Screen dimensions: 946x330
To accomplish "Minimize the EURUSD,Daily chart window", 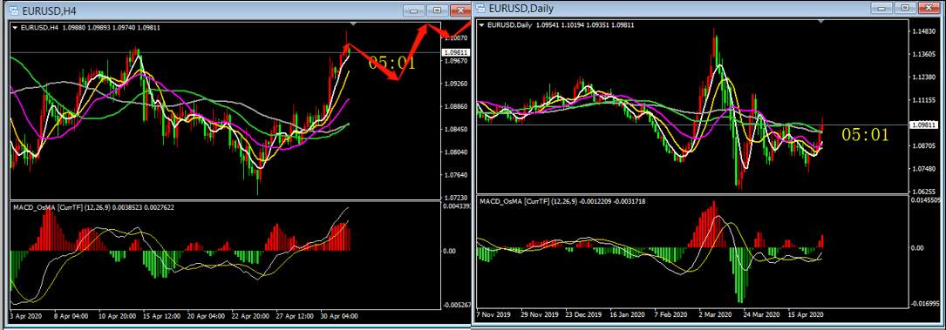I will pyautogui.click(x=881, y=8).
